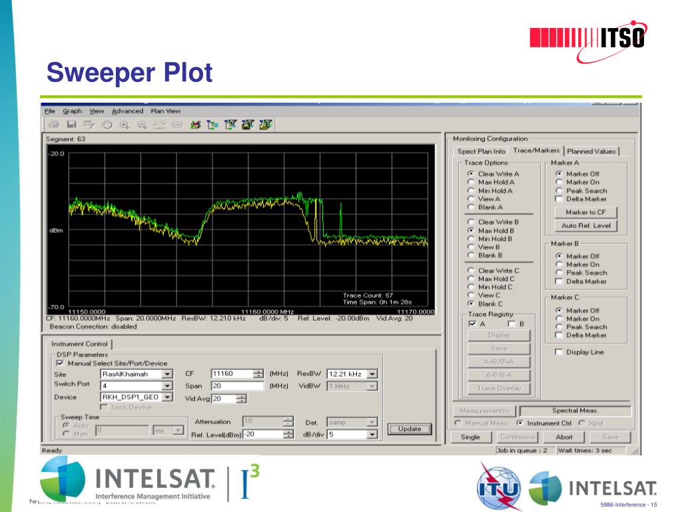
Task: Select the Trace/Markers tab
Action: tap(536, 150)
